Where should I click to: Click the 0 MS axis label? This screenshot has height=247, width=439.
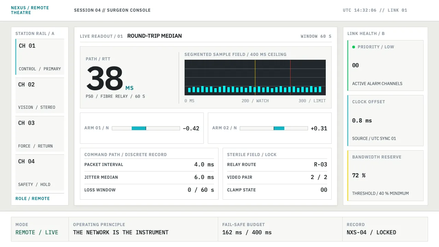click(189, 101)
